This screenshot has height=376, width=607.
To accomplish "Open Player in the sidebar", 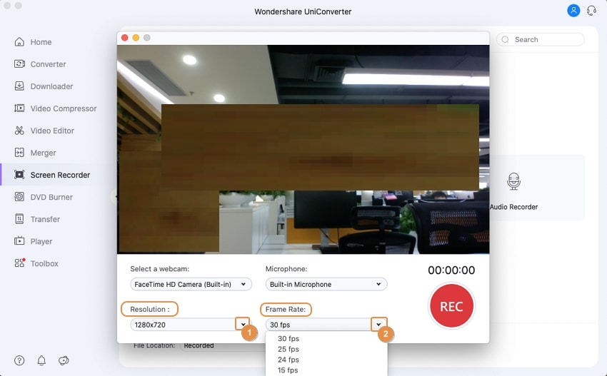I will click(41, 241).
